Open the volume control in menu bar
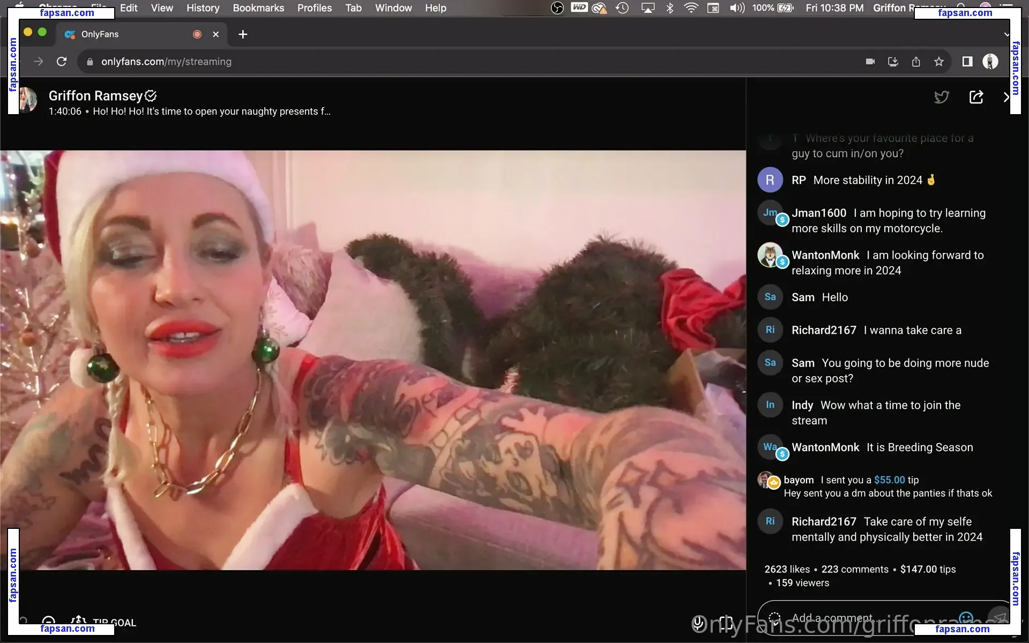The height and width of the screenshot is (643, 1029). click(737, 8)
